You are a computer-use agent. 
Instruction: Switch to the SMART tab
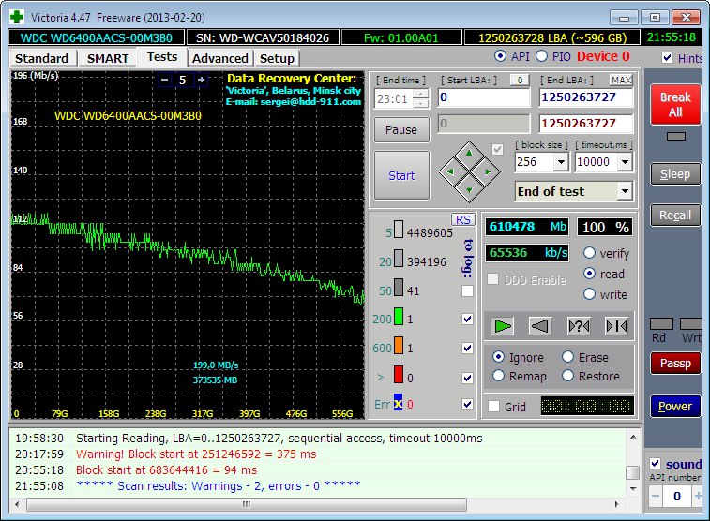point(108,58)
